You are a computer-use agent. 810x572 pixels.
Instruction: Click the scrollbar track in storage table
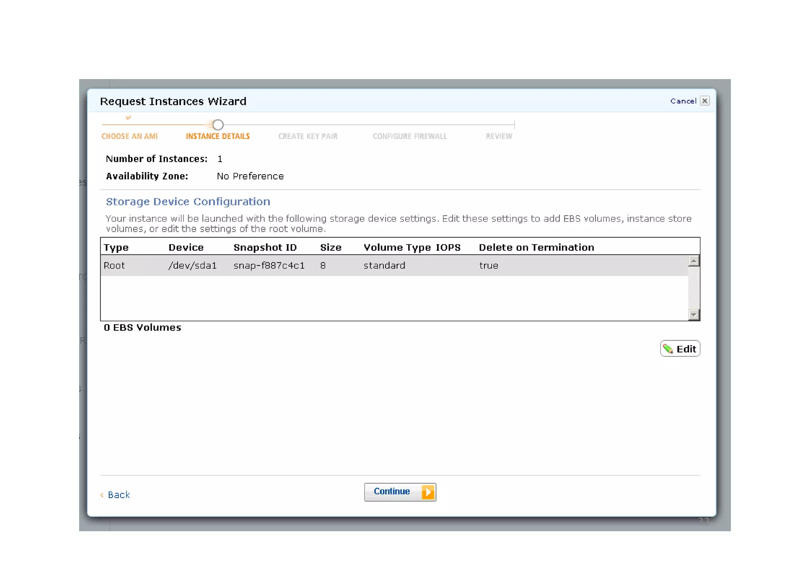(693, 288)
